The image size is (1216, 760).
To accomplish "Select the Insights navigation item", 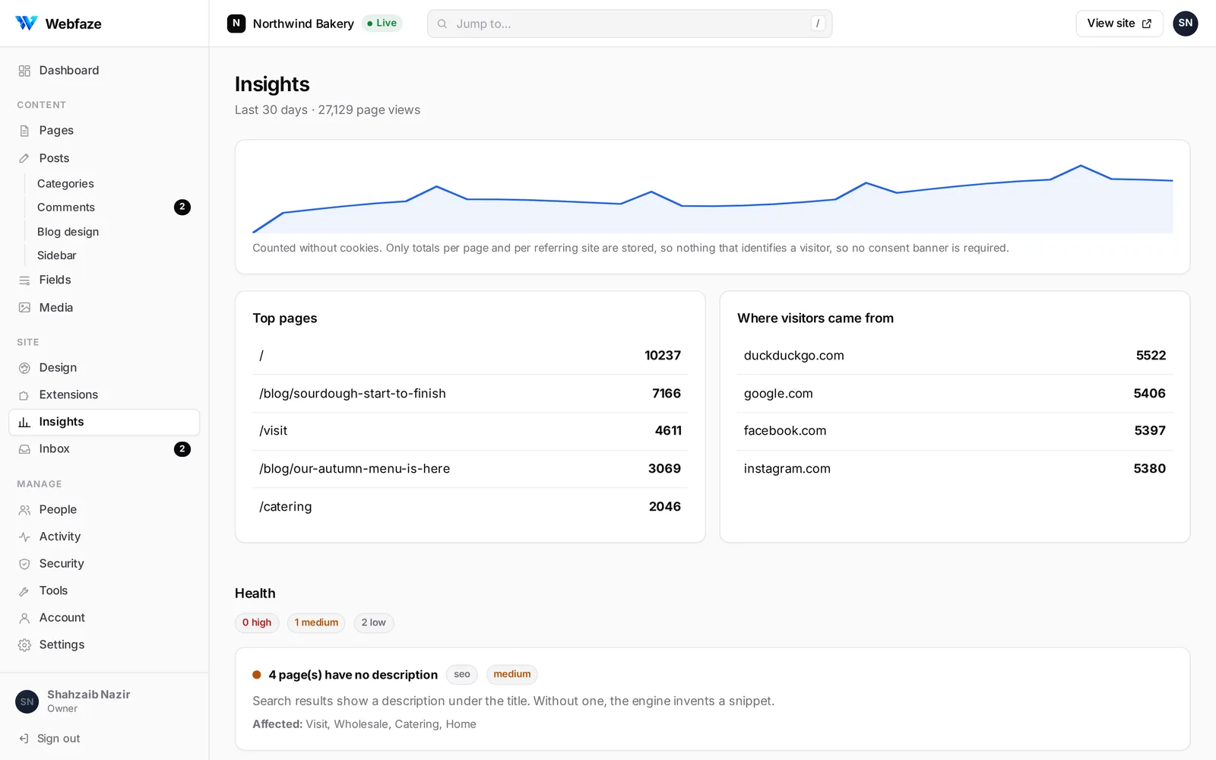I will pos(104,423).
